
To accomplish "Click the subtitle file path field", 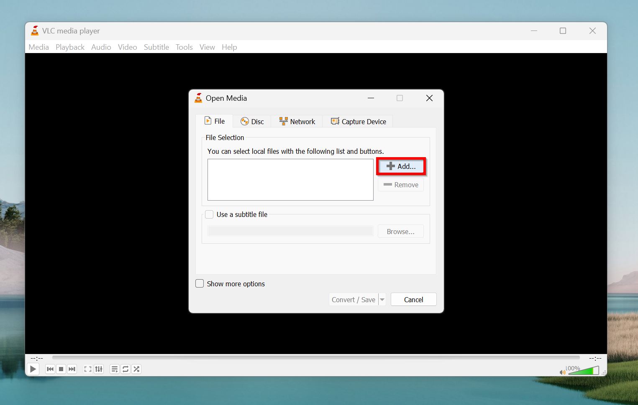I will (290, 231).
